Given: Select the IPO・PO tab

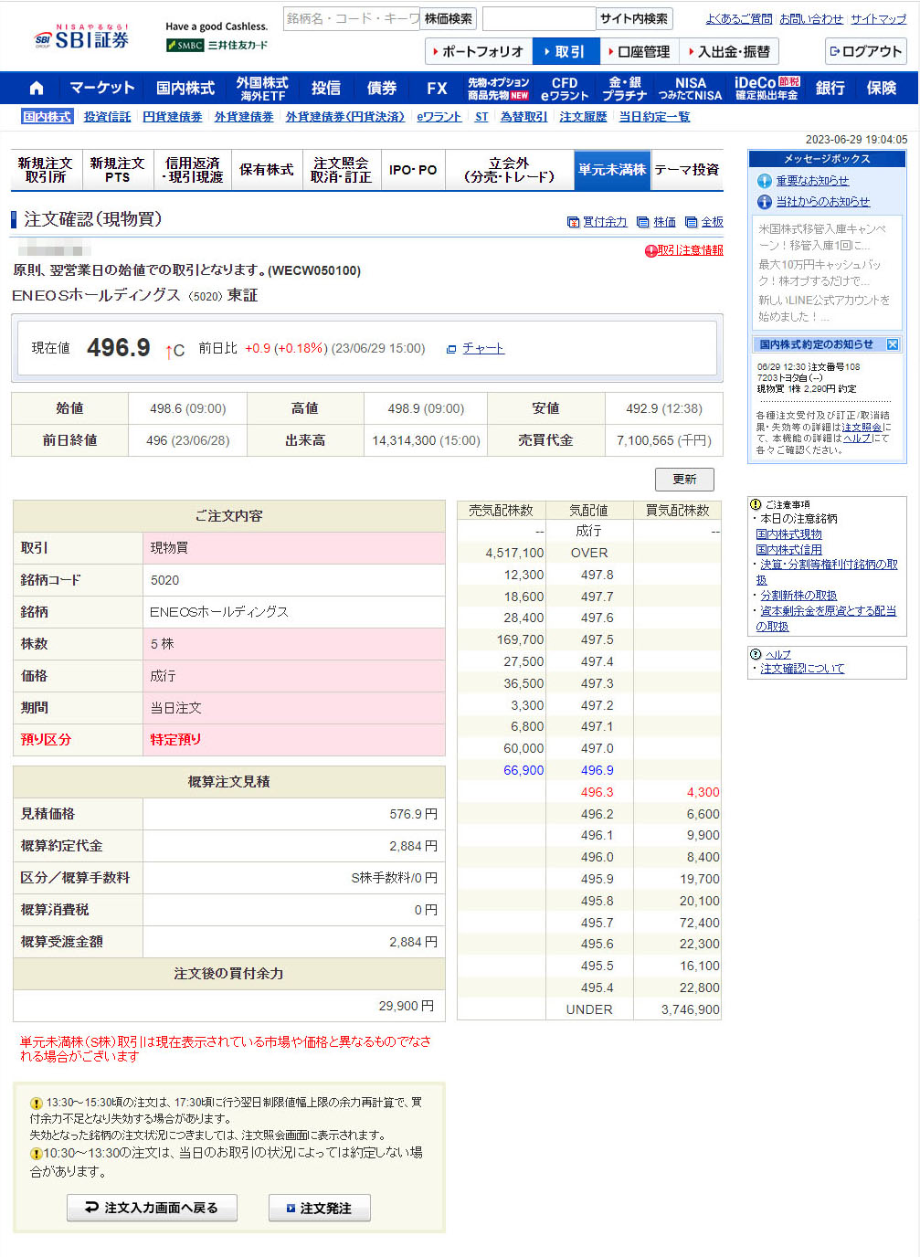Looking at the screenshot, I should pyautogui.click(x=413, y=170).
